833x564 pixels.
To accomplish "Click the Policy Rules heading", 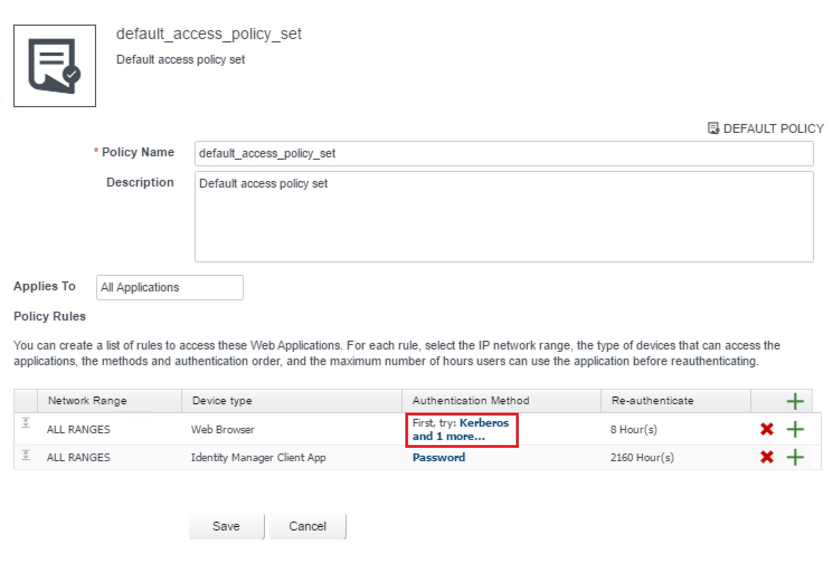I will 50,316.
